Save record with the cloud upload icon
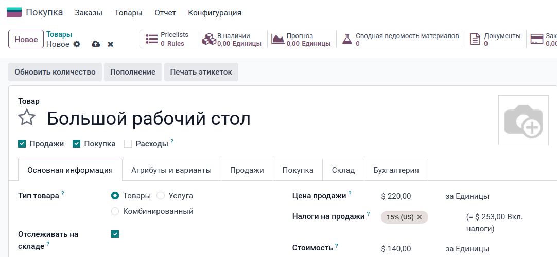Image resolution: width=557 pixels, height=257 pixels. click(96, 44)
